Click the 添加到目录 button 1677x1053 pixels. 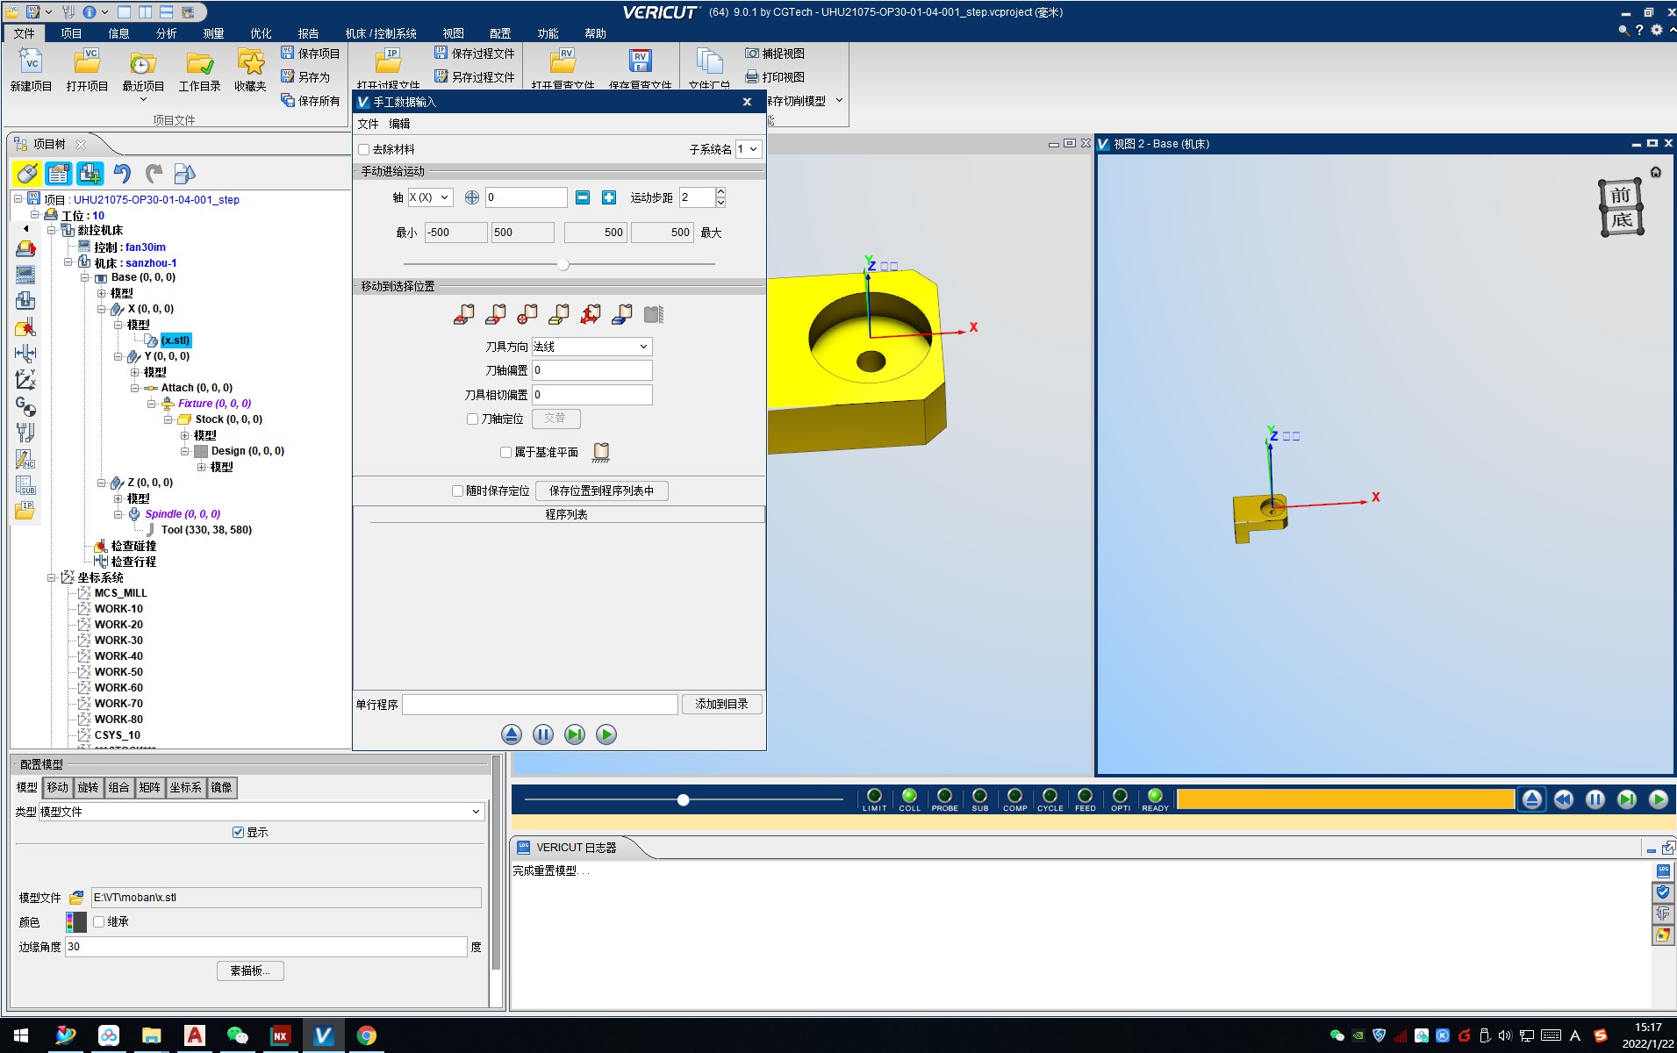(721, 704)
